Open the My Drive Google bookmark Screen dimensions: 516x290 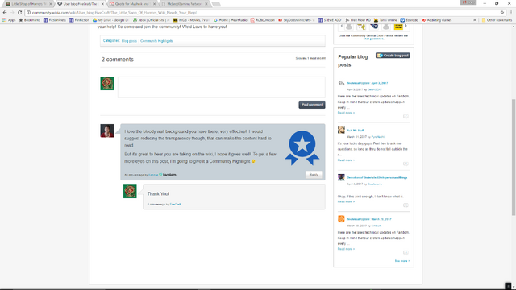coord(110,20)
